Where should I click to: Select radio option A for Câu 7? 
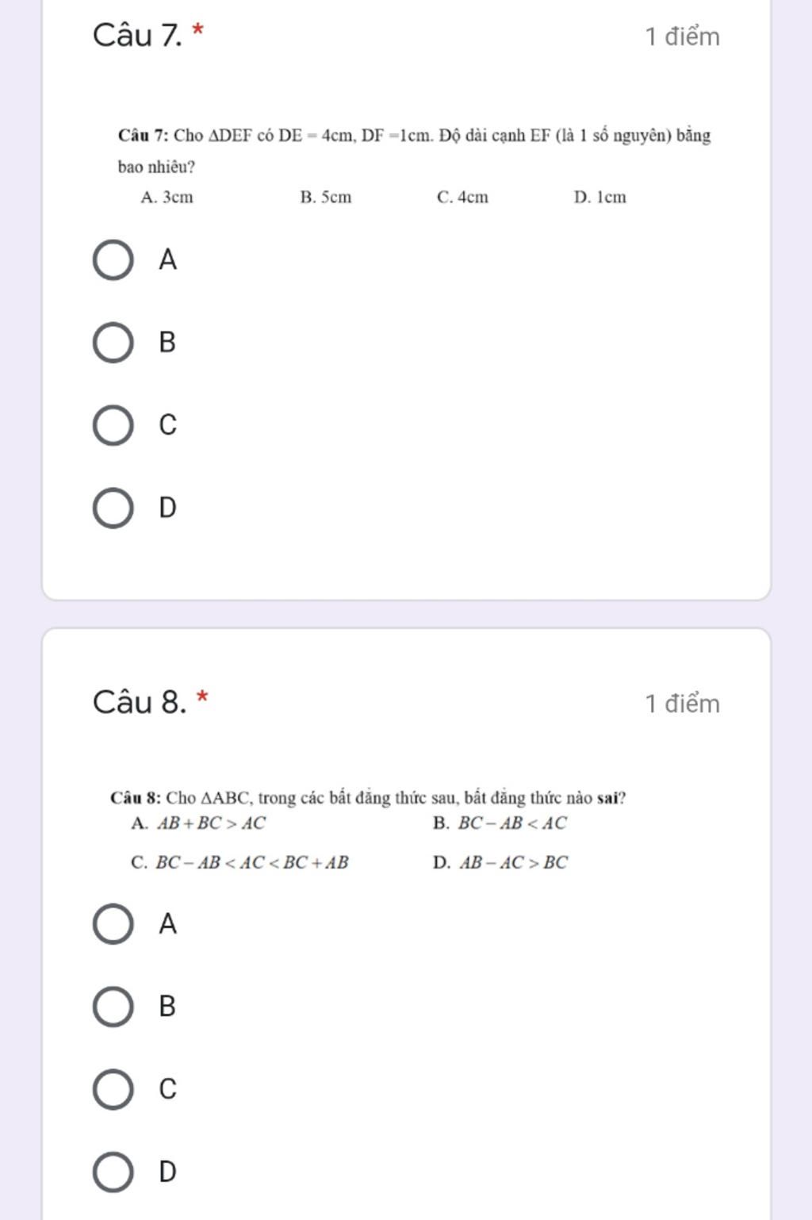pyautogui.click(x=113, y=260)
